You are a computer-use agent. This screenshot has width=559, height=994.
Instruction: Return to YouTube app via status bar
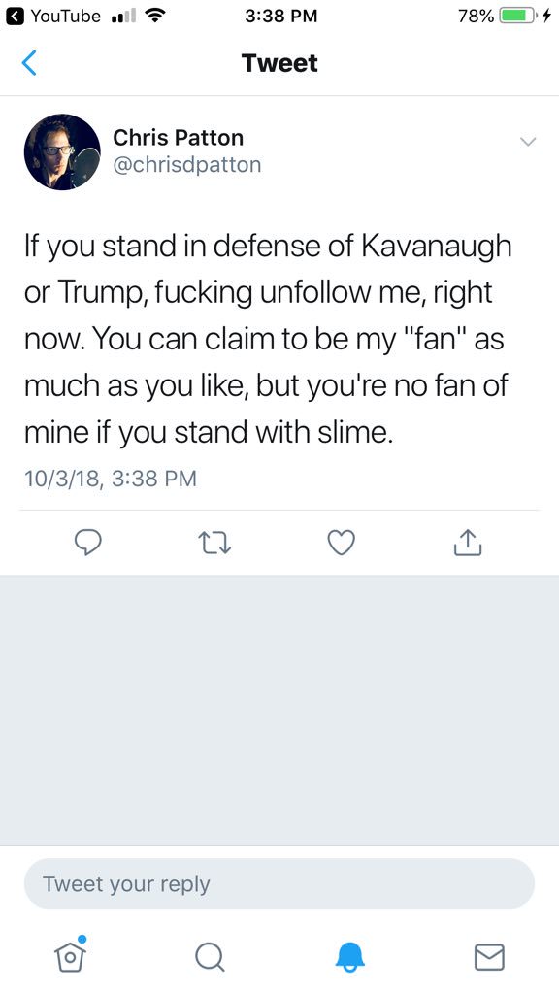[x=52, y=16]
